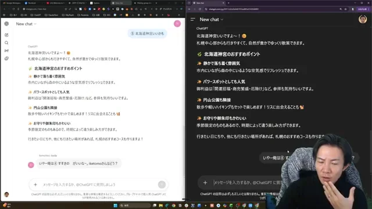Open the apps grid icon in bookmarks bar

pyautogui.click(x=4, y=15)
